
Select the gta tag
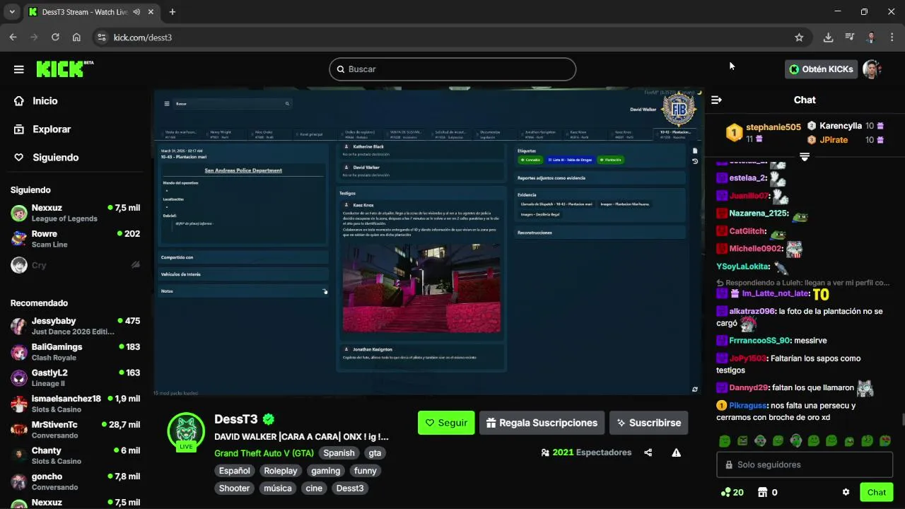pos(375,453)
